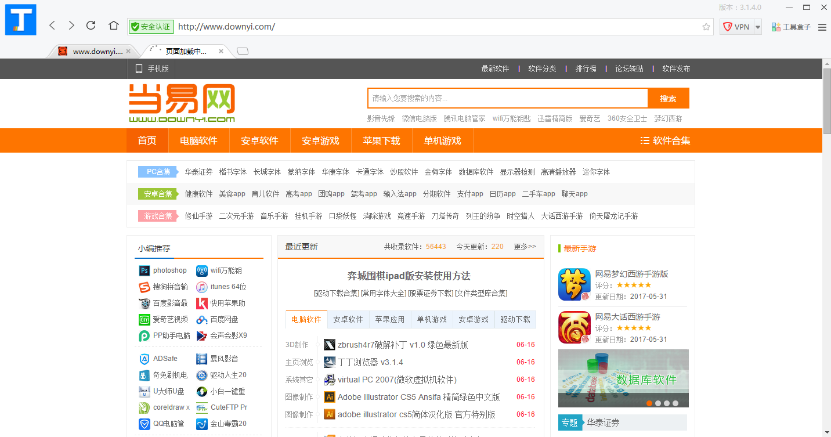Click the browser back arrow

coord(52,26)
